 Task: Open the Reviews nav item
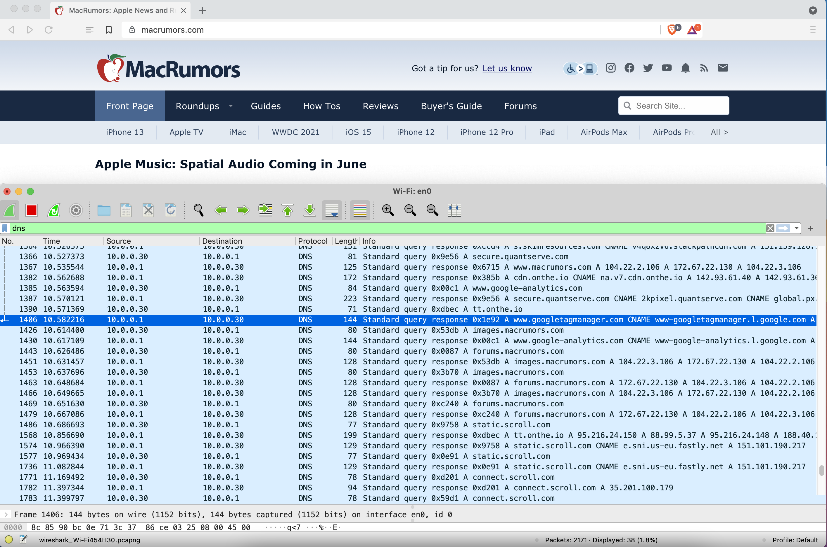381,106
